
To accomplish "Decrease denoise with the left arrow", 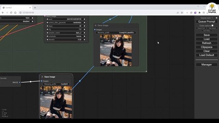I will pyautogui.click(x=47, y=40).
